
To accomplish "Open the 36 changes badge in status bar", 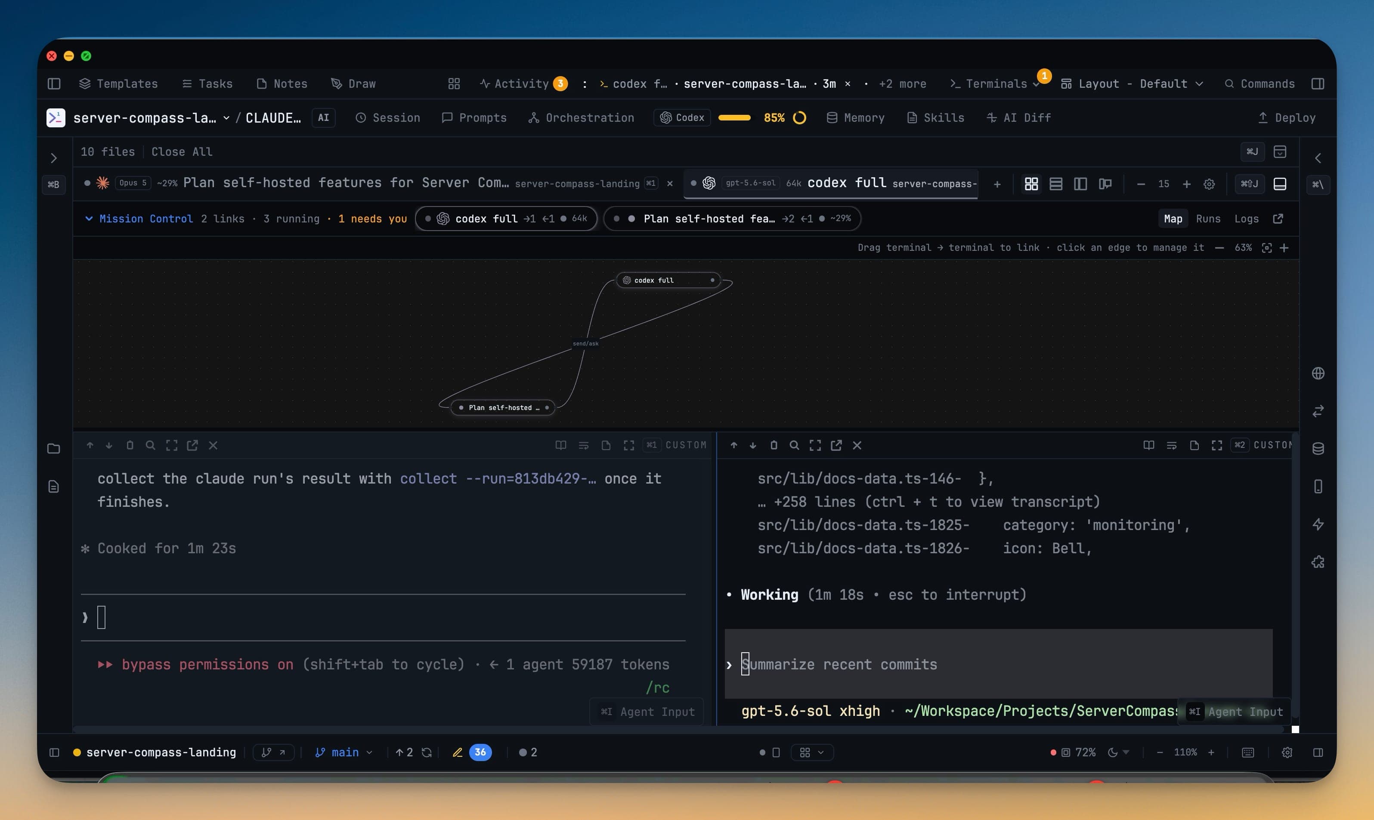I will click(x=480, y=752).
